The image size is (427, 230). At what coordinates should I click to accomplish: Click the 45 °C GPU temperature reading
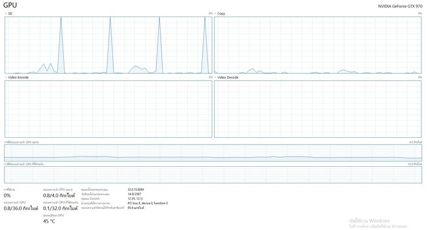(50, 221)
